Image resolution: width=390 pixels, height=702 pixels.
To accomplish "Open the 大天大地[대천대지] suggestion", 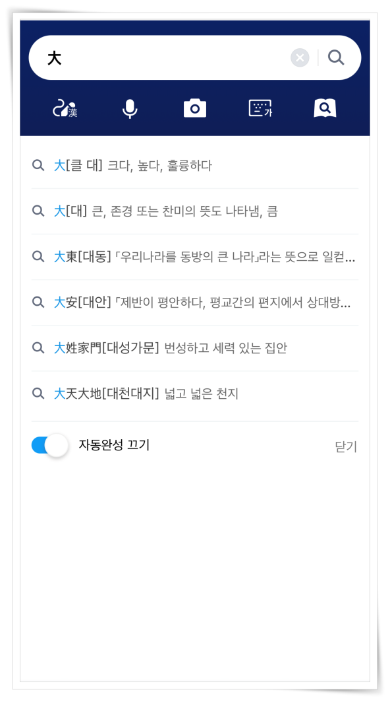I will click(195, 394).
